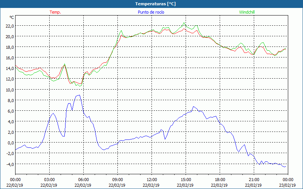
Task: Click the 4,0 y-axis value
Action: click(x=11, y=121)
